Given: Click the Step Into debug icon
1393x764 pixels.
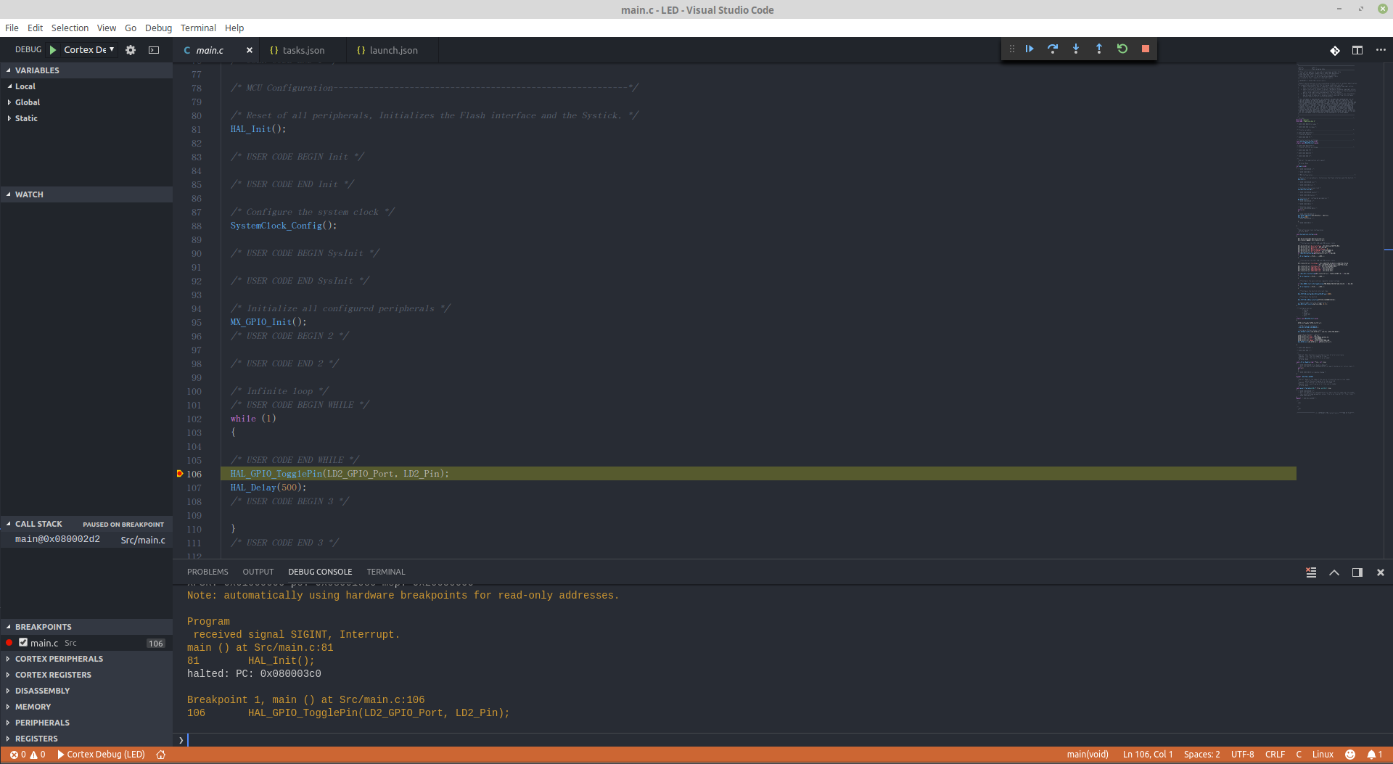Looking at the screenshot, I should [1076, 49].
